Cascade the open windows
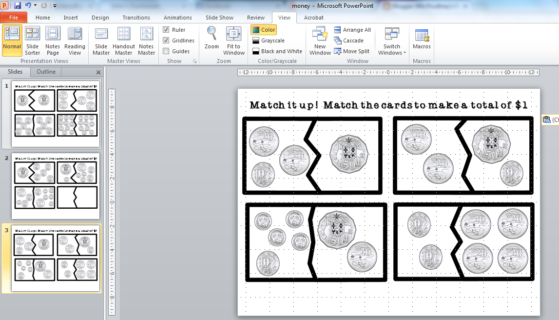This screenshot has width=559, height=320. coord(349,40)
